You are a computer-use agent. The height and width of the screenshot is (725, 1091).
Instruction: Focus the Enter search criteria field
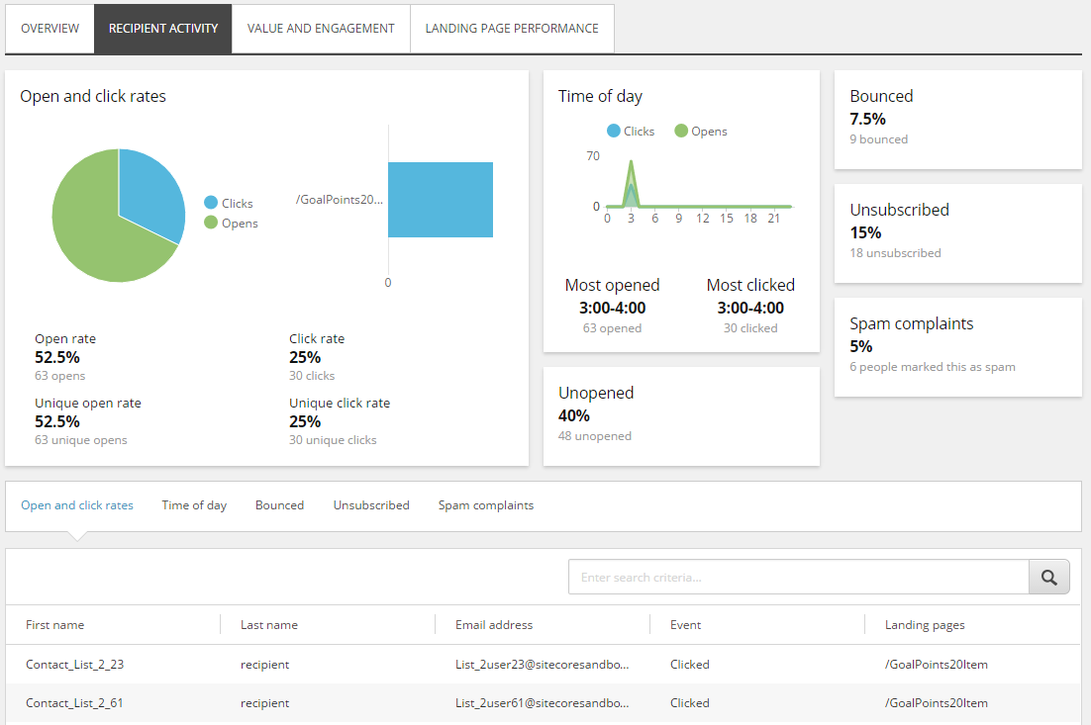tap(799, 577)
